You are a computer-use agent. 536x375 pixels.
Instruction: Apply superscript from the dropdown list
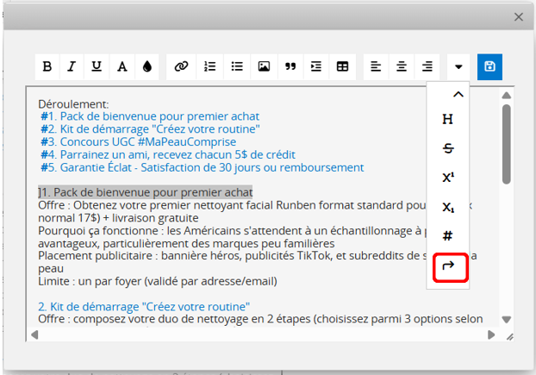tap(447, 178)
